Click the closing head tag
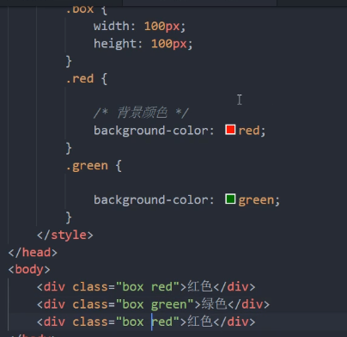347x337 pixels. pos(33,253)
